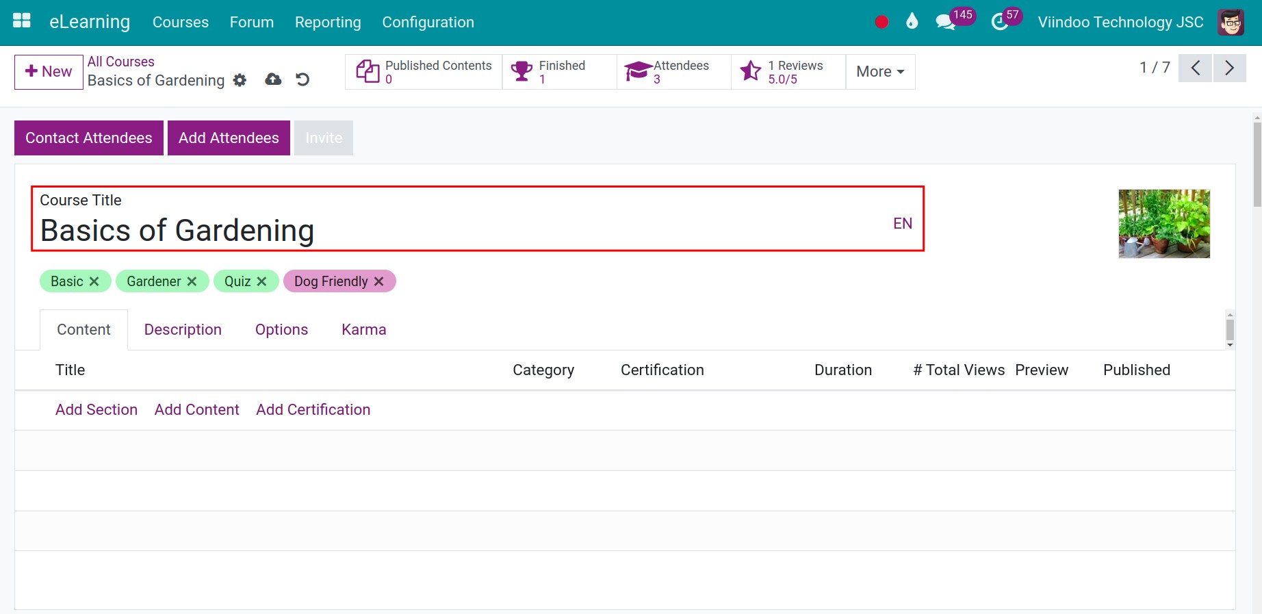Create a New course

coord(49,72)
